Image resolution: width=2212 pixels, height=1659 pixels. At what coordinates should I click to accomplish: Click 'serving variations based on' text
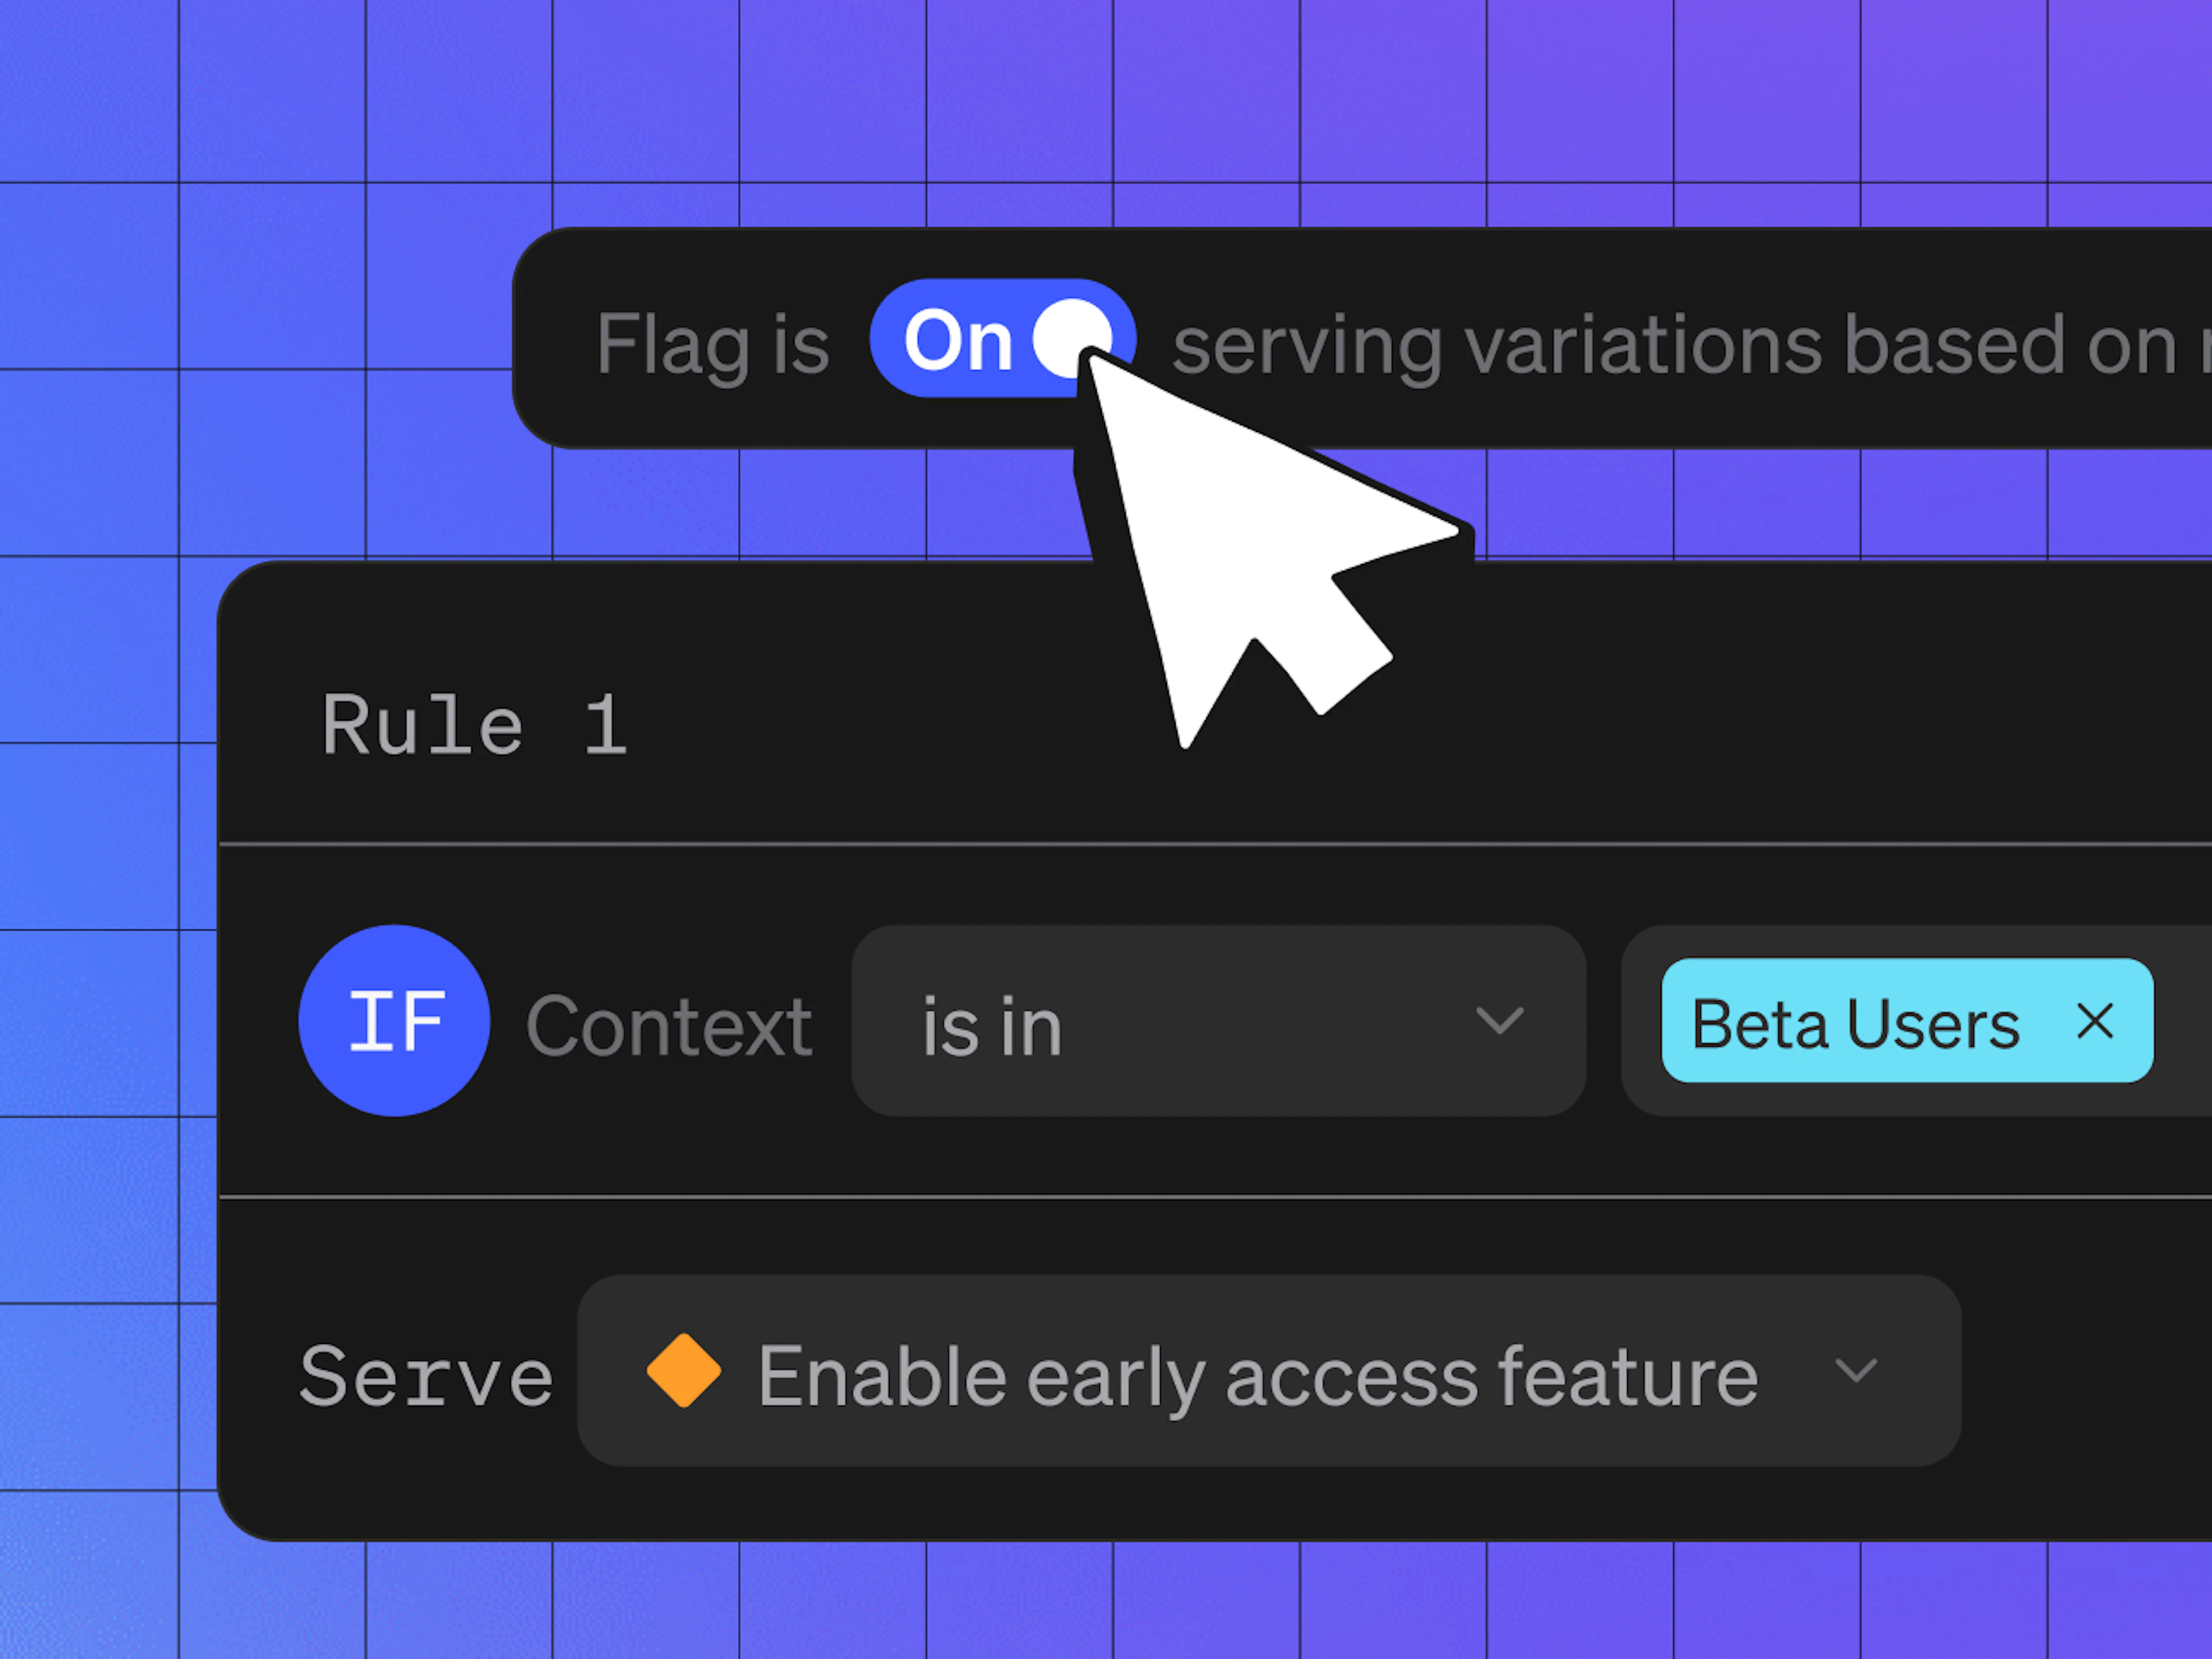coord(1674,346)
